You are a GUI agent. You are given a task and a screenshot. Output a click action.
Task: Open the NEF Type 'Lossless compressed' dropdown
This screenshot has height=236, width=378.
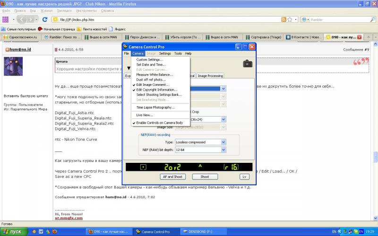point(223,143)
